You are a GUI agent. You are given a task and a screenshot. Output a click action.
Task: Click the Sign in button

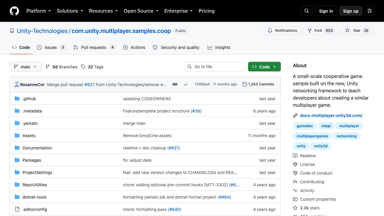click(x=326, y=11)
